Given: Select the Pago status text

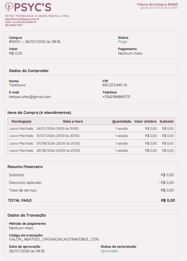Looking at the screenshot, I should tap(123, 42).
